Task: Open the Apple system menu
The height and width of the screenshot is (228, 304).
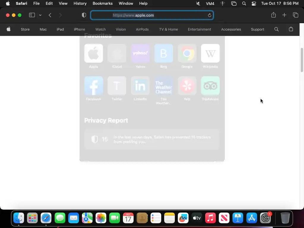Action: tap(8, 4)
